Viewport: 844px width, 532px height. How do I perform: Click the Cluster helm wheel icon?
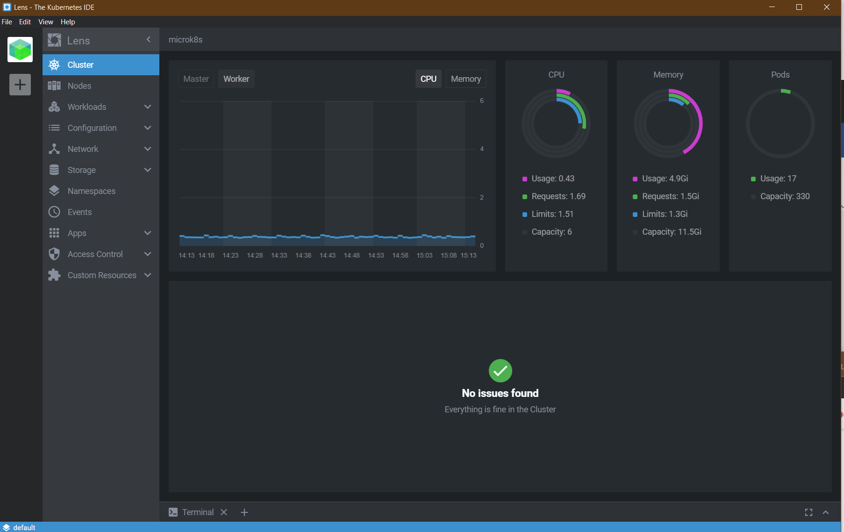pyautogui.click(x=55, y=65)
